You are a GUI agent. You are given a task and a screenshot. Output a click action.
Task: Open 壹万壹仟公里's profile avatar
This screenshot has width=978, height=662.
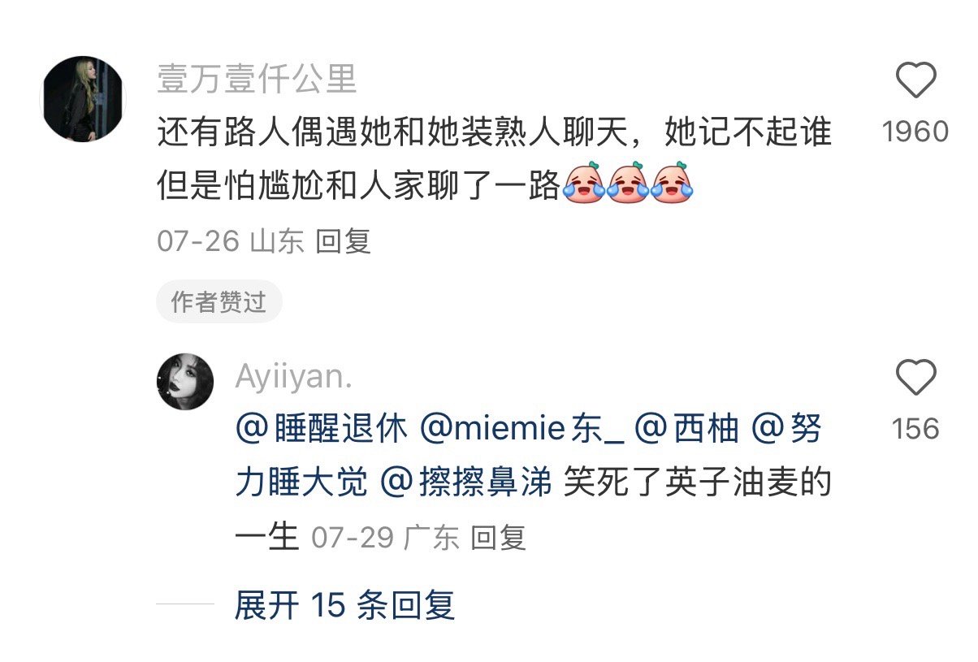coord(83,99)
